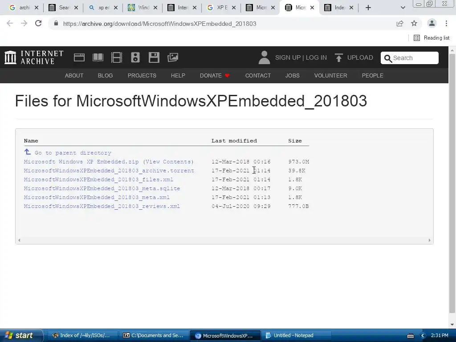Open the _reviews.xml file link

point(102,206)
